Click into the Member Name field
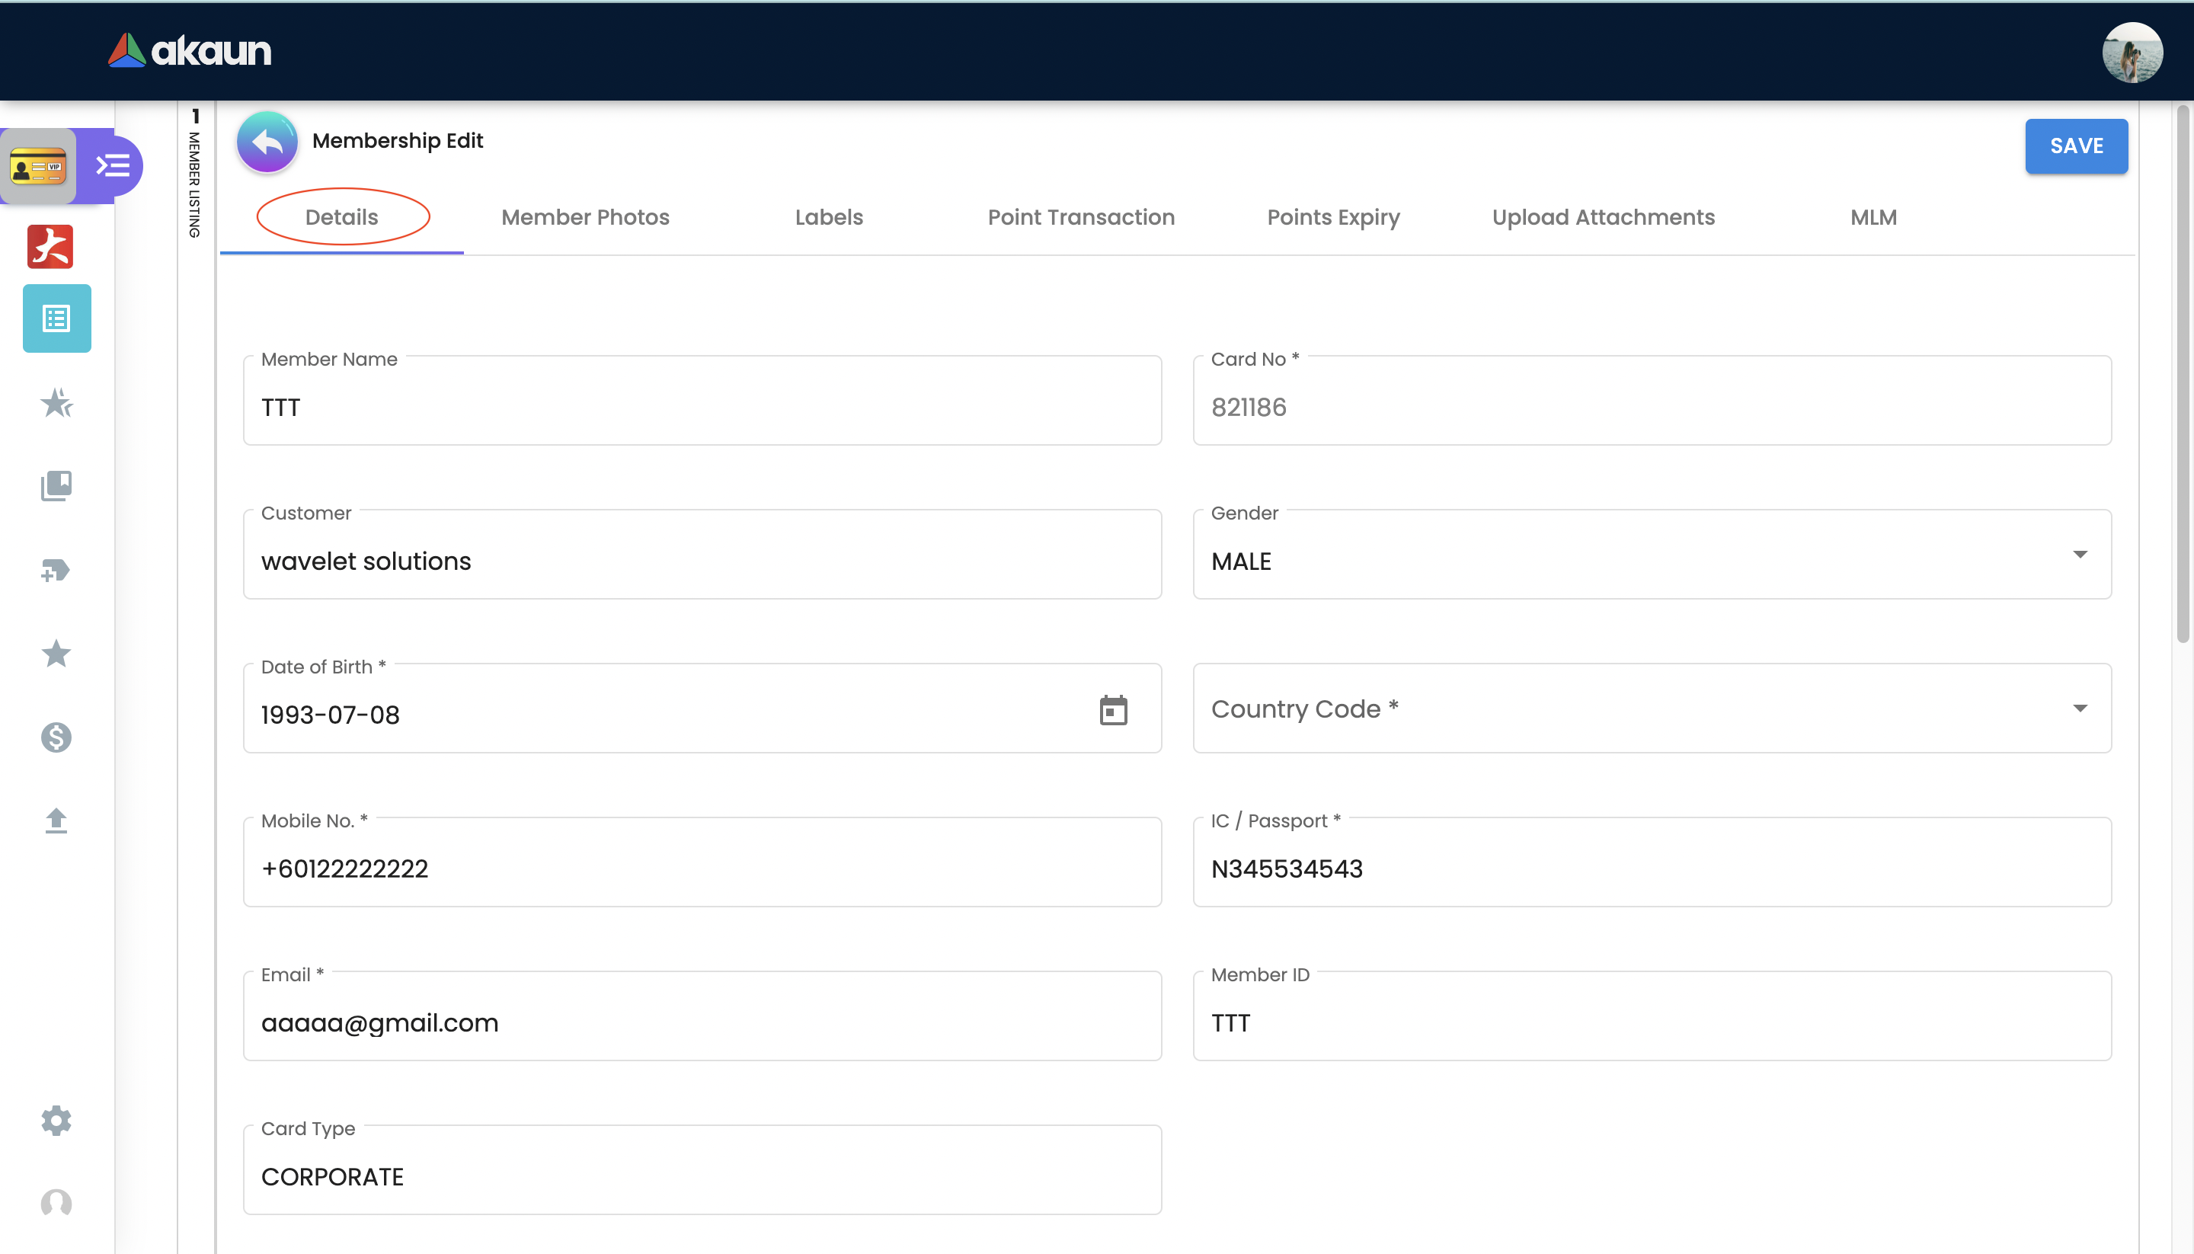The height and width of the screenshot is (1254, 2194). point(702,408)
